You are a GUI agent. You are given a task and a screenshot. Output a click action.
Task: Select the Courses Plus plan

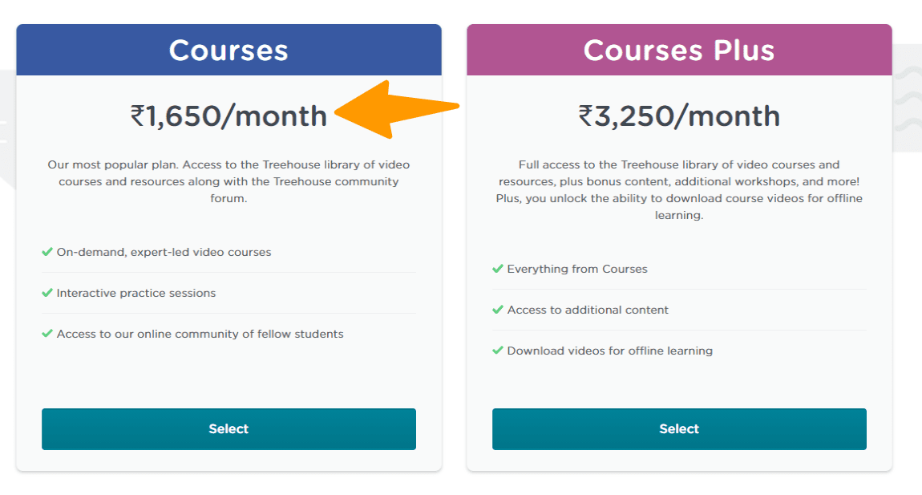(x=679, y=429)
